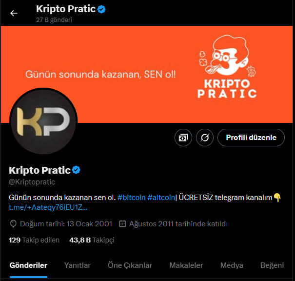Select the Gönderiler tab
The image size is (295, 281).
point(28,265)
